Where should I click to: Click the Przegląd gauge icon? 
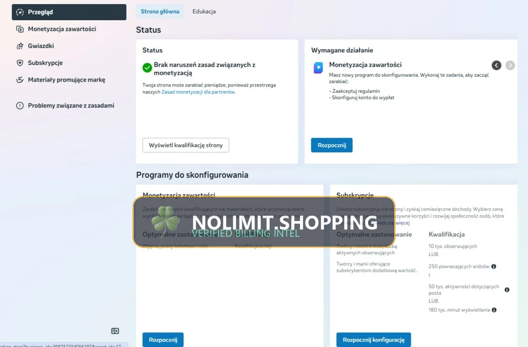pos(20,12)
